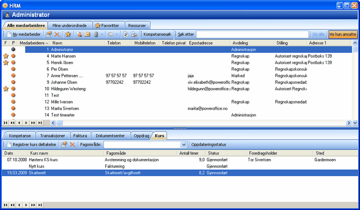360x210 pixels.
Task: Click the Vis alle button
Action: pyautogui.click(x=318, y=34)
